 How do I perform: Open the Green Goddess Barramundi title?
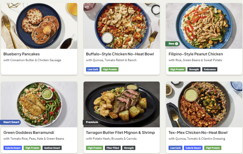click(29, 132)
